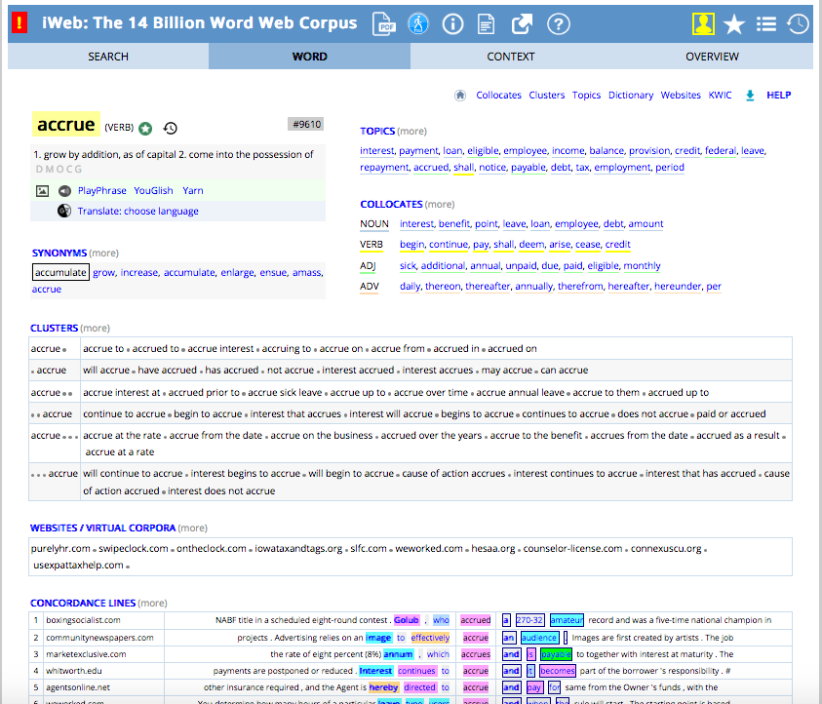Click the highlighted name 'Golub' in line 1
Screen dimensions: 822x704
tap(407, 620)
